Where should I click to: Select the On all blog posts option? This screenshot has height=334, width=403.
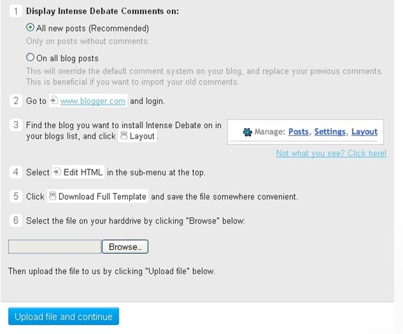tap(30, 57)
